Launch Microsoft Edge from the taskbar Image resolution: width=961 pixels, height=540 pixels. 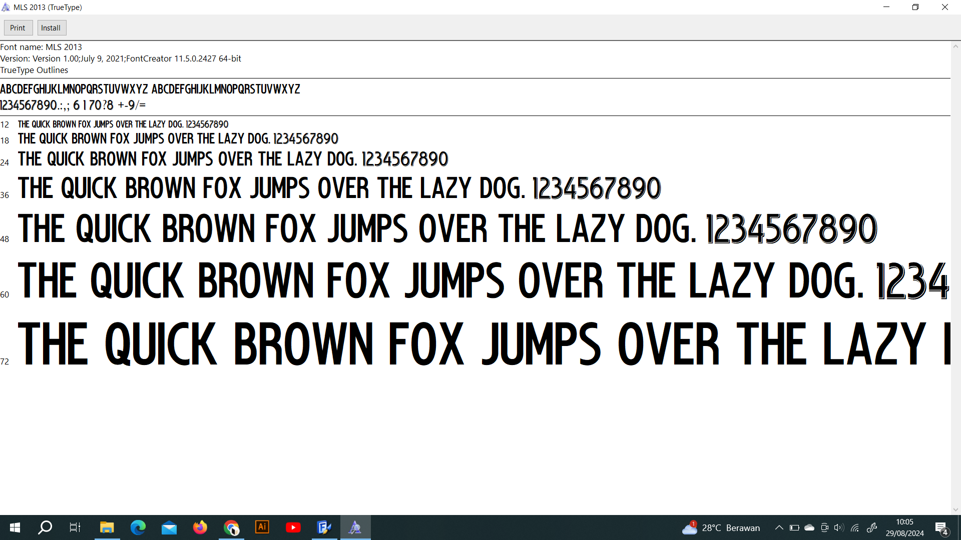tap(138, 527)
